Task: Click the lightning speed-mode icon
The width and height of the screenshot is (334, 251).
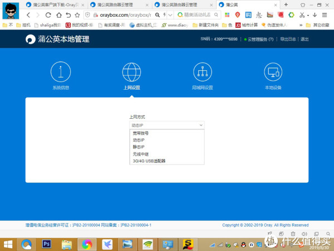Action: (164, 15)
